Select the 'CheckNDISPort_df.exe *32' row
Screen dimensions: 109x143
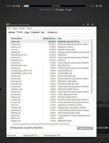coord(50,73)
